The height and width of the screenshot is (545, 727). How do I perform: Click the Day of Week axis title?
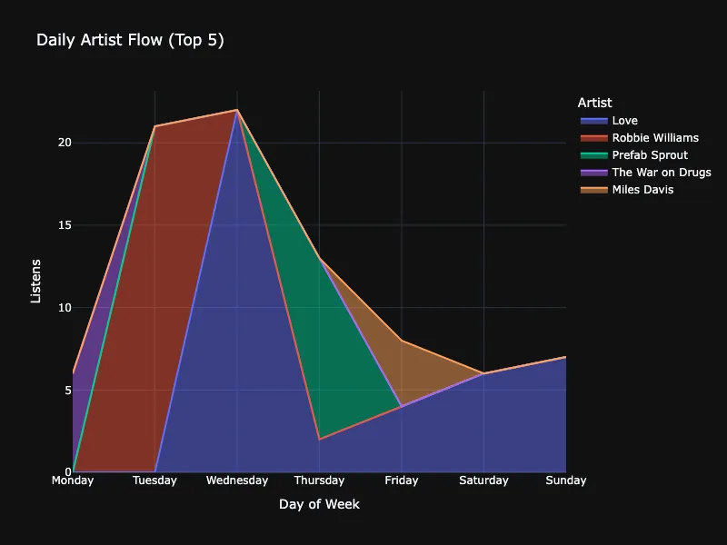pos(319,504)
